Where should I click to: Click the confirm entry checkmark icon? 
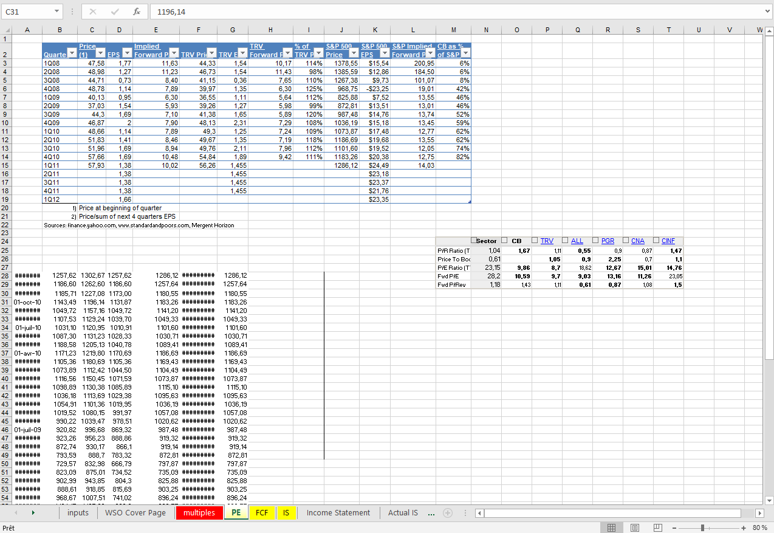[115, 11]
